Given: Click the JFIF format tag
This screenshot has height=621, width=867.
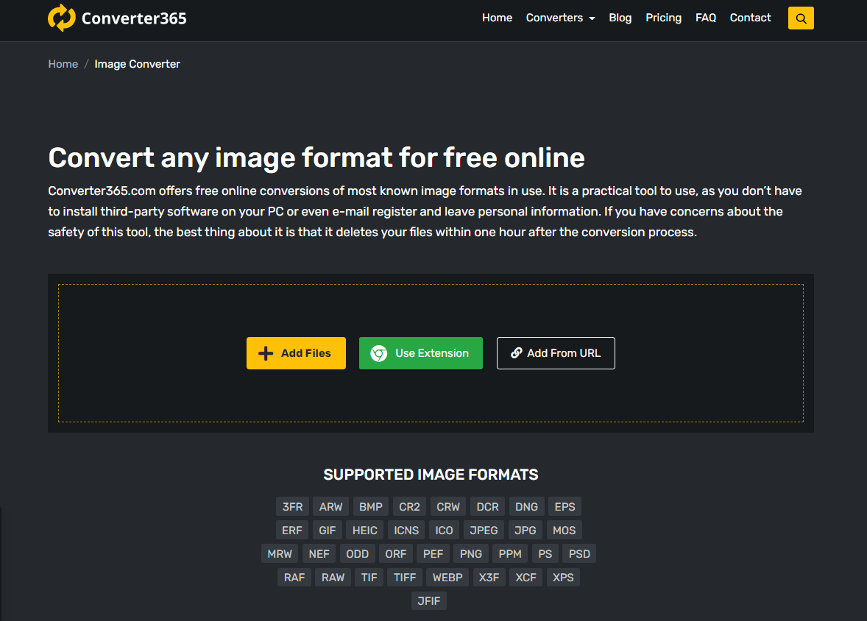Looking at the screenshot, I should coord(428,601).
